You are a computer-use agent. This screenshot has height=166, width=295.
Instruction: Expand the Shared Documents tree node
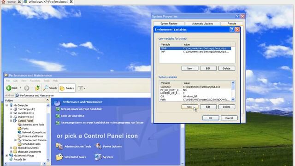tap(11, 148)
